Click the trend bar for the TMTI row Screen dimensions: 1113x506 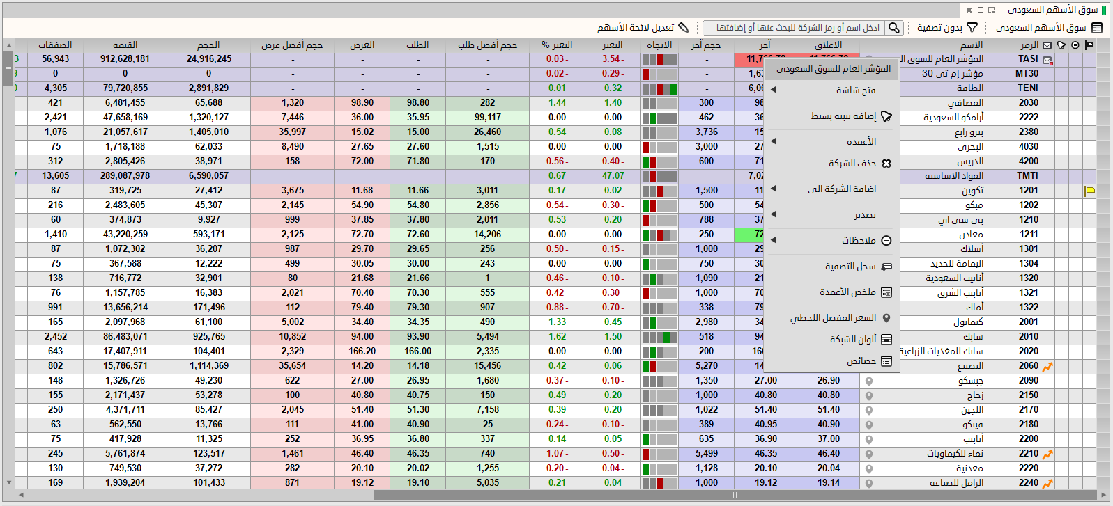pos(659,176)
